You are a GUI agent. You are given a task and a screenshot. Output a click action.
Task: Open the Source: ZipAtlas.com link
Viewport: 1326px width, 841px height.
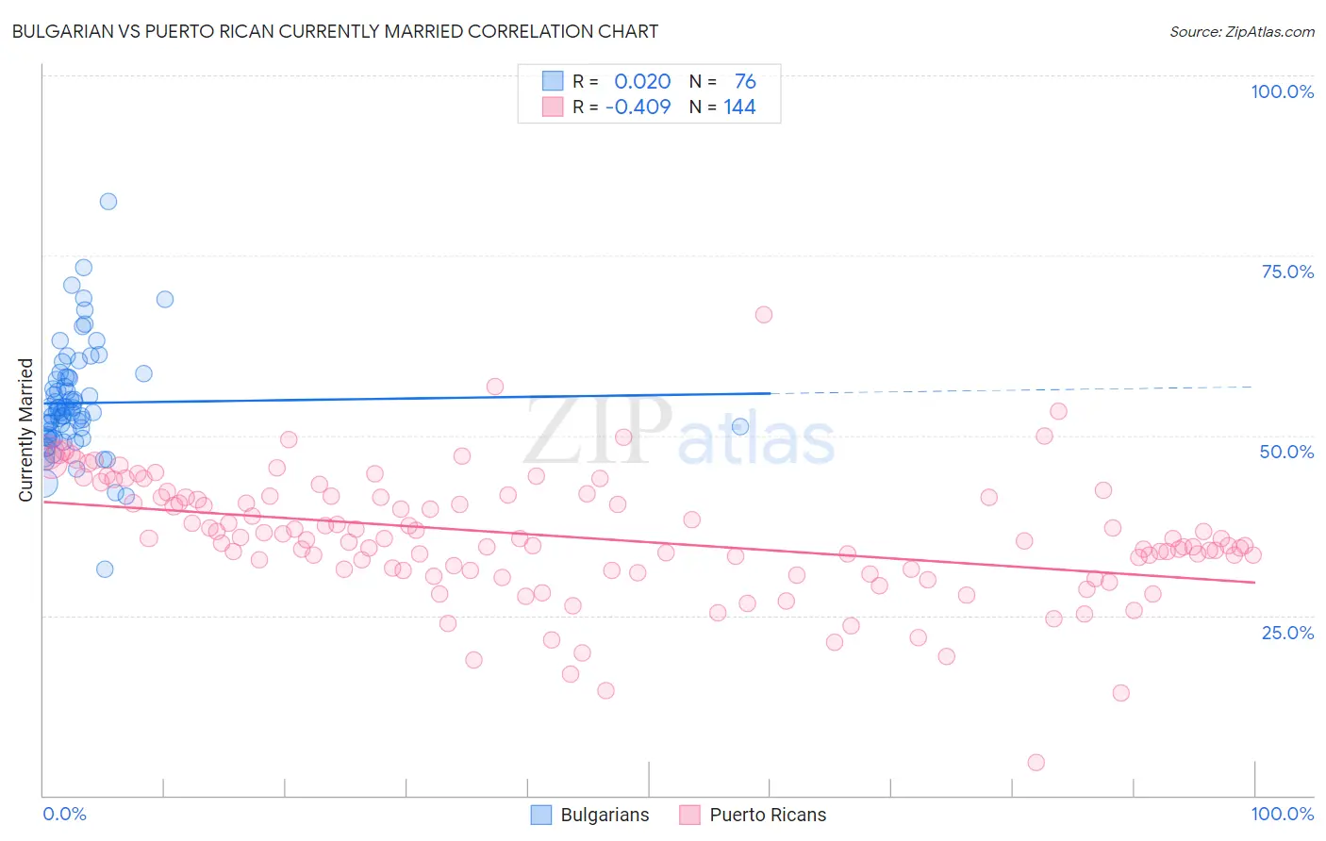point(1242,31)
